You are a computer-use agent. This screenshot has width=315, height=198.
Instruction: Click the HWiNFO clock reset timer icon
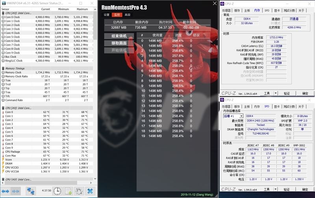[57, 191]
